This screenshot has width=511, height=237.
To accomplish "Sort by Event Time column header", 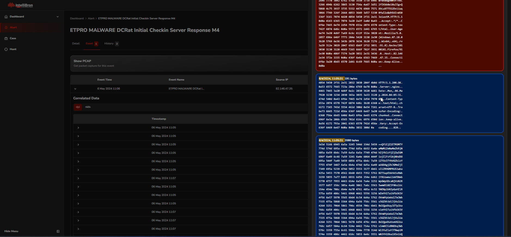I will [x=105, y=80].
